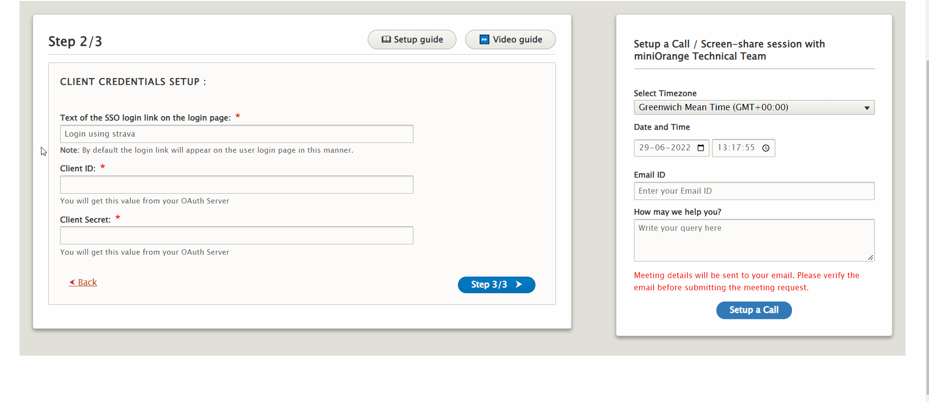Open the calendar date picker icon
The height and width of the screenshot is (402, 929).
[x=701, y=148]
